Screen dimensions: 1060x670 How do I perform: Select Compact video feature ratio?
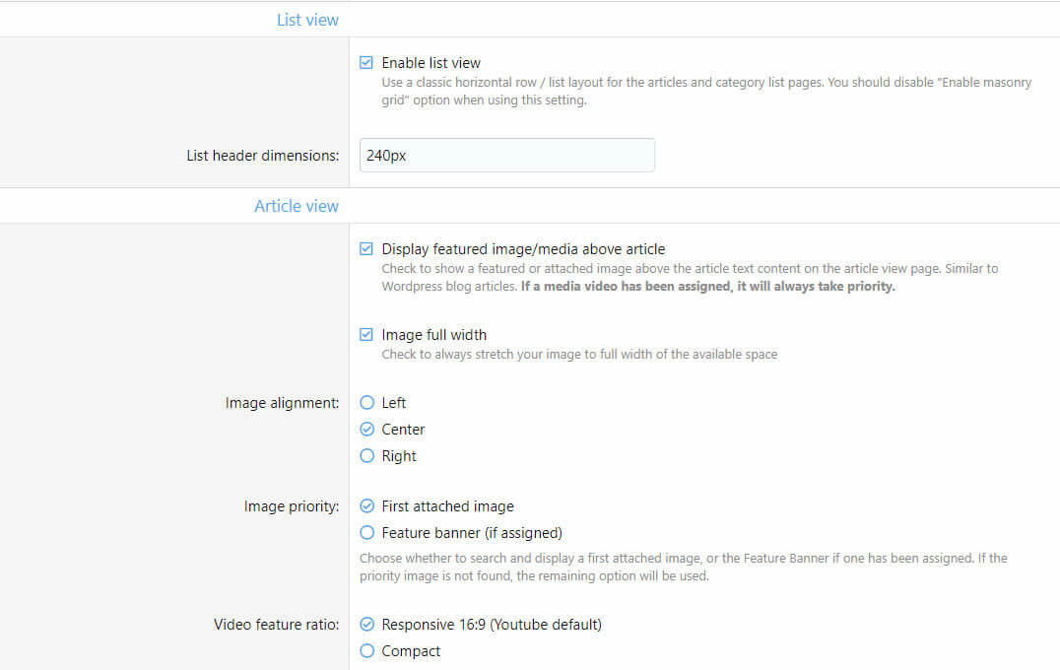coord(367,651)
